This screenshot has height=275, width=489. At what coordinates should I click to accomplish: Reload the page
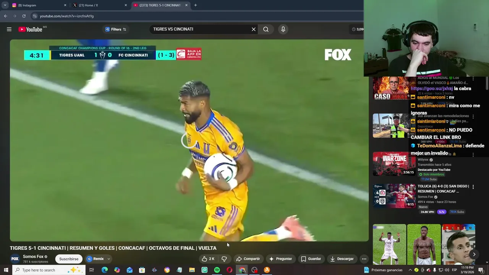point(24,16)
